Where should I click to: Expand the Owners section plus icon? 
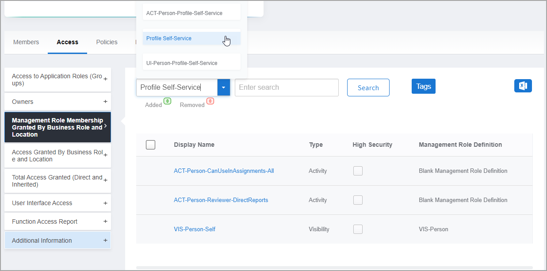[x=105, y=102]
